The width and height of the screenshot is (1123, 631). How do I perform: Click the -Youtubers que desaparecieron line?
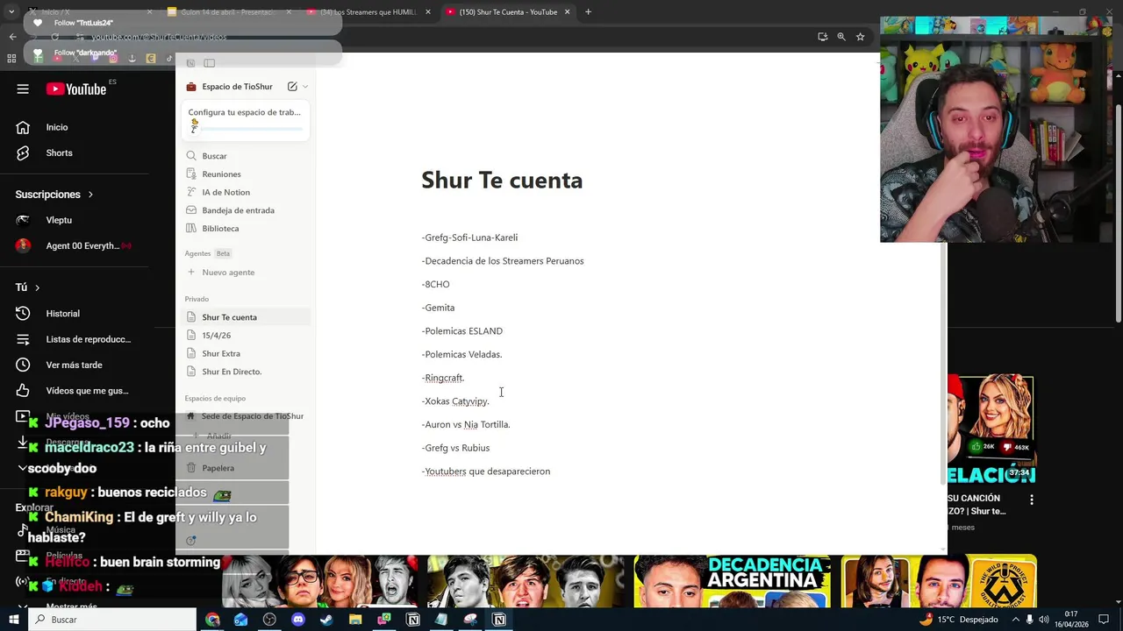coord(486,471)
